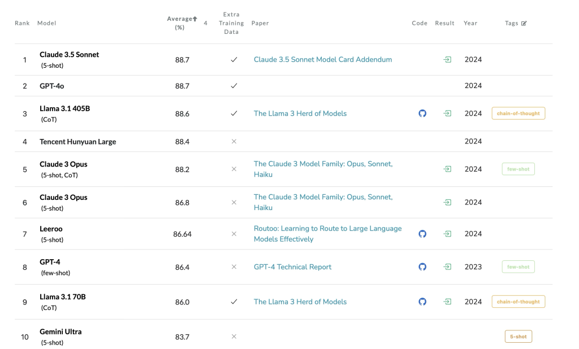
Task: Click the 88.4 average score
Action: point(182,142)
